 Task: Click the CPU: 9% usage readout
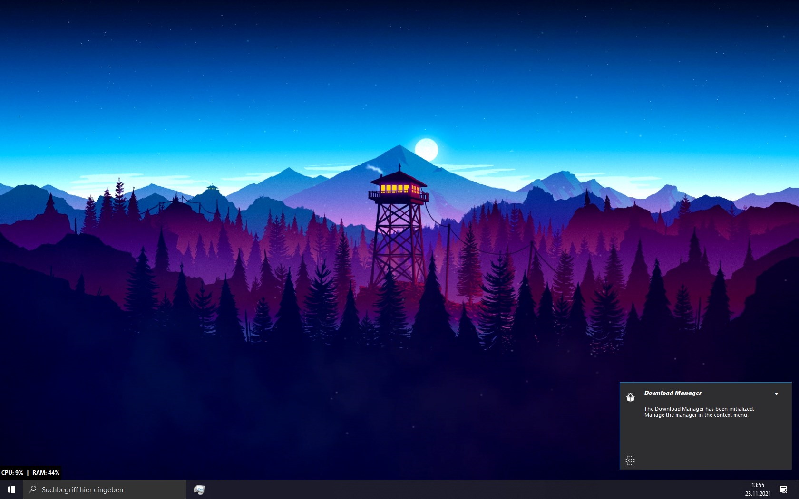(12, 473)
